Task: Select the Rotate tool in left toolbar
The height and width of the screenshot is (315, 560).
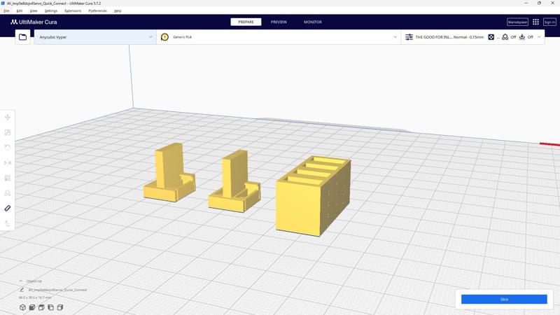Action: coord(8,148)
